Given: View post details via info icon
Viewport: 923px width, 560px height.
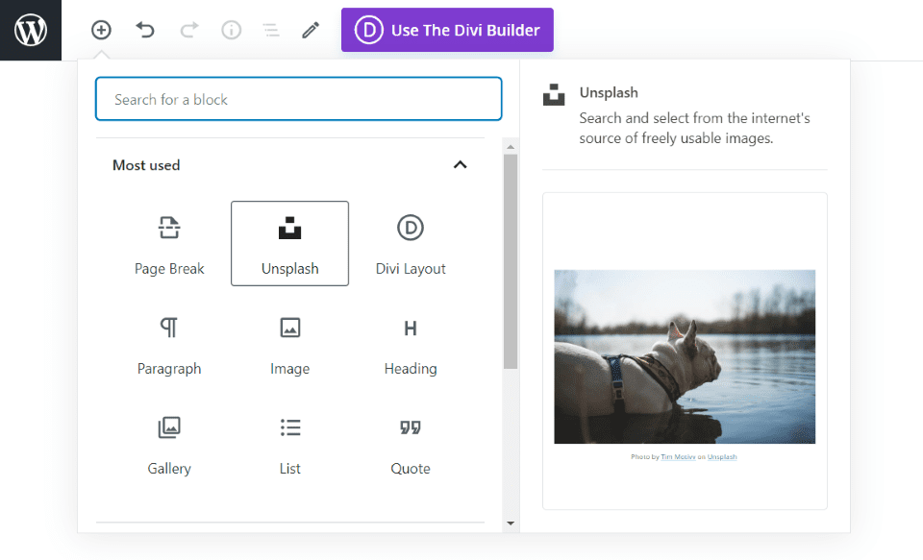Looking at the screenshot, I should 231,30.
